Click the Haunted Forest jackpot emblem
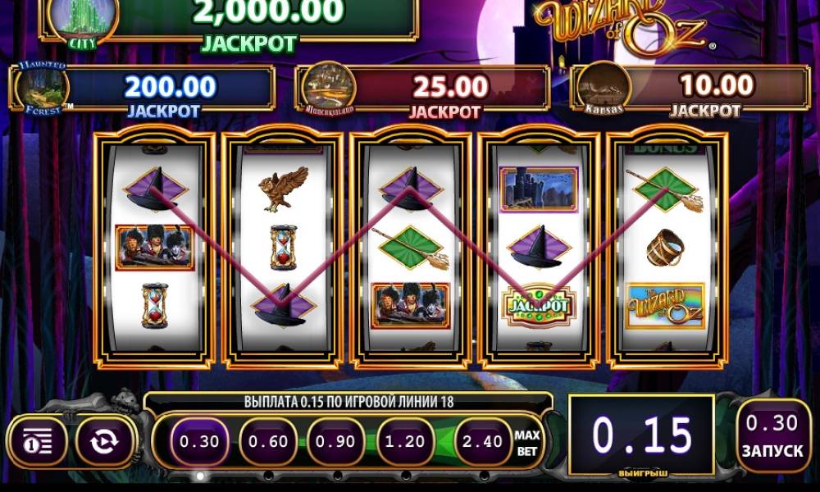The height and width of the screenshot is (492, 820). pos(42,88)
